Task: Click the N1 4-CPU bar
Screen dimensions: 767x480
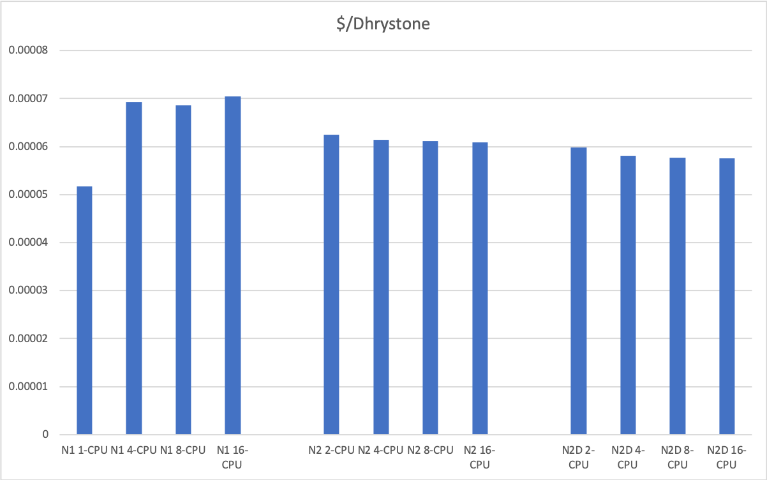Action: [133, 268]
